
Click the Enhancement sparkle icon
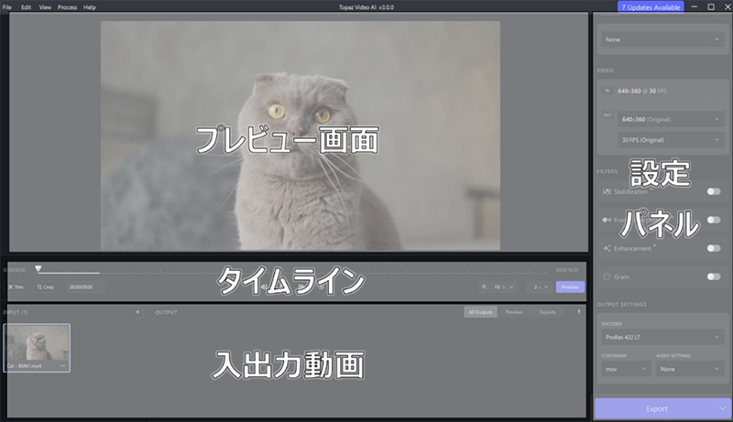point(607,248)
